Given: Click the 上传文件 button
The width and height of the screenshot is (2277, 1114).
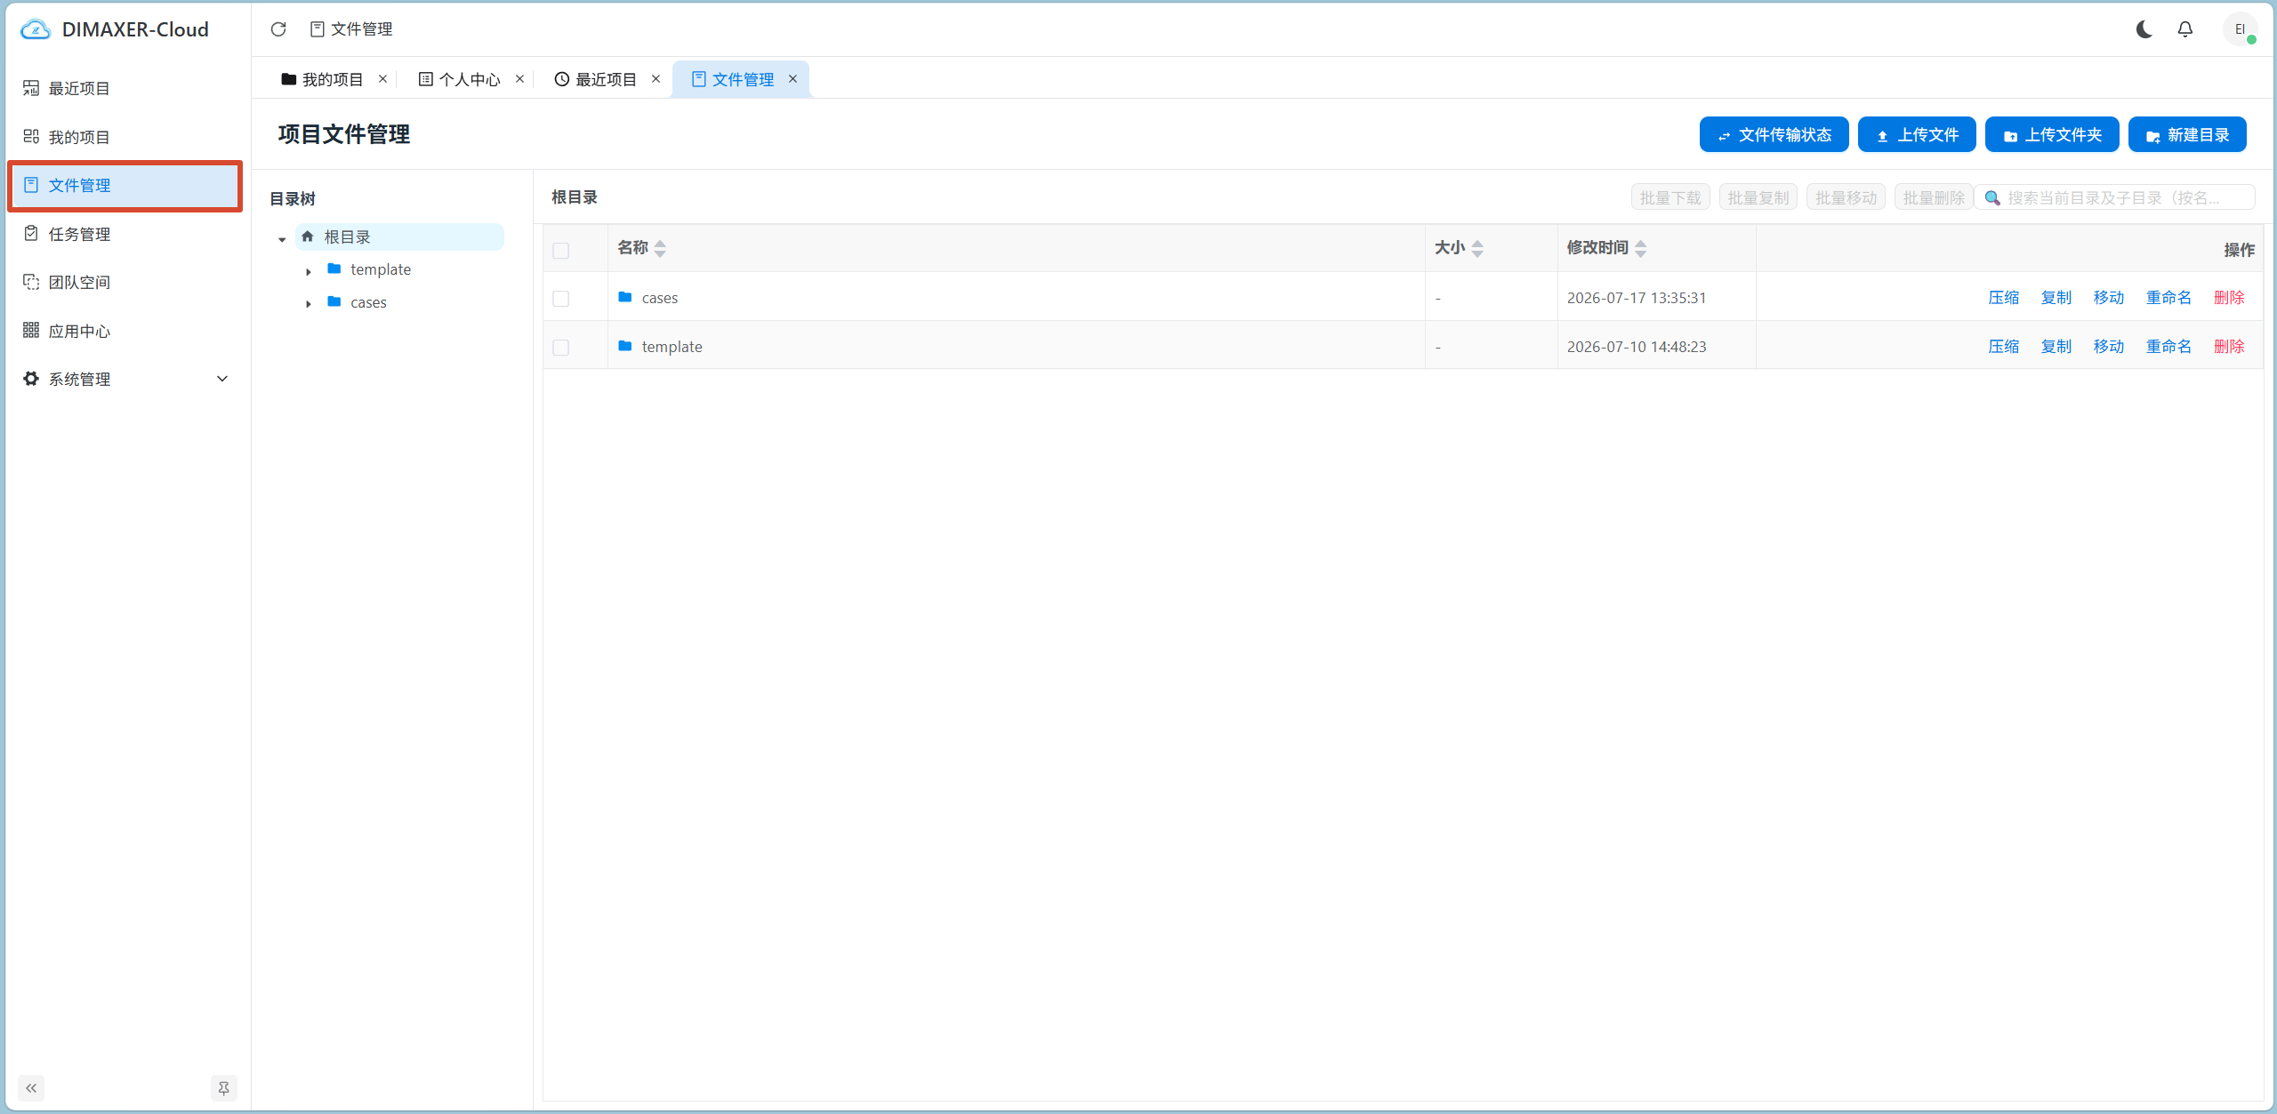Looking at the screenshot, I should pos(1917,134).
